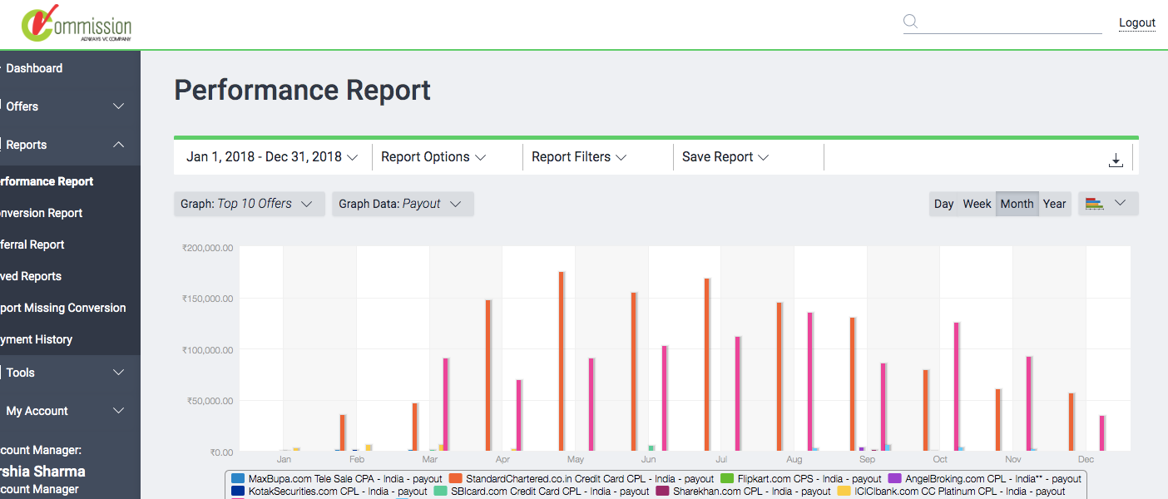
Task: Click the top search input field
Action: coord(1011,22)
